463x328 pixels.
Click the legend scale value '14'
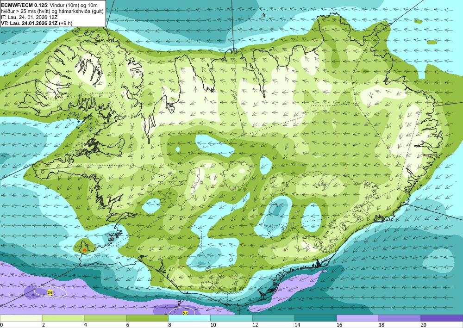tap(297, 325)
